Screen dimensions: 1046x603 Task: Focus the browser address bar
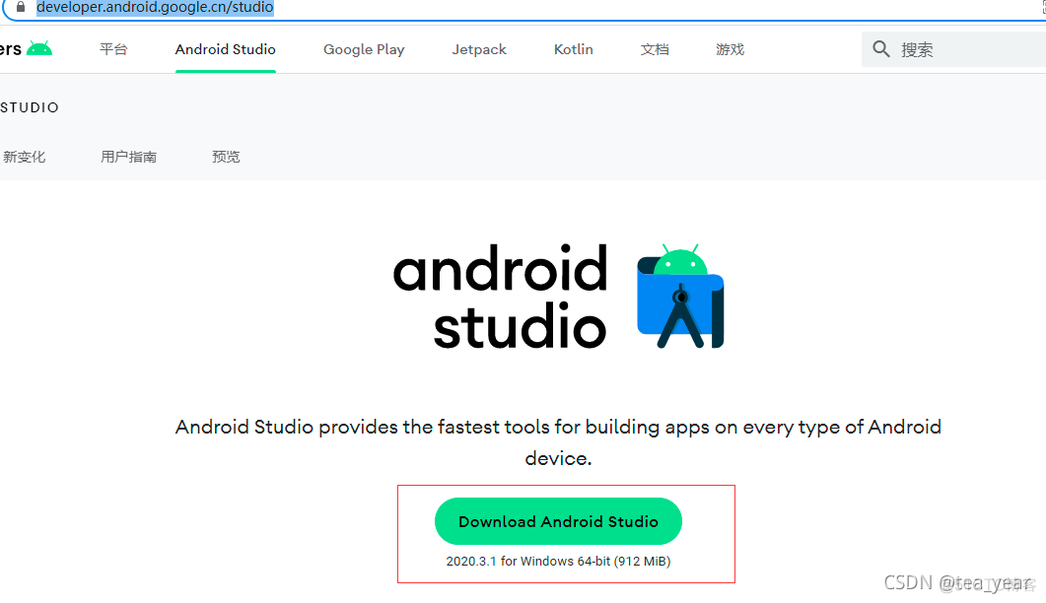(155, 8)
